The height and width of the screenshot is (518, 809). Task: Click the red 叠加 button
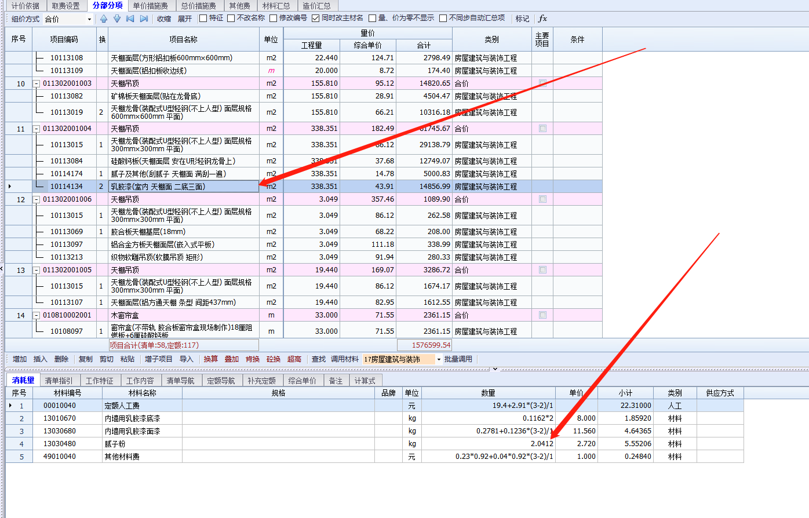232,359
